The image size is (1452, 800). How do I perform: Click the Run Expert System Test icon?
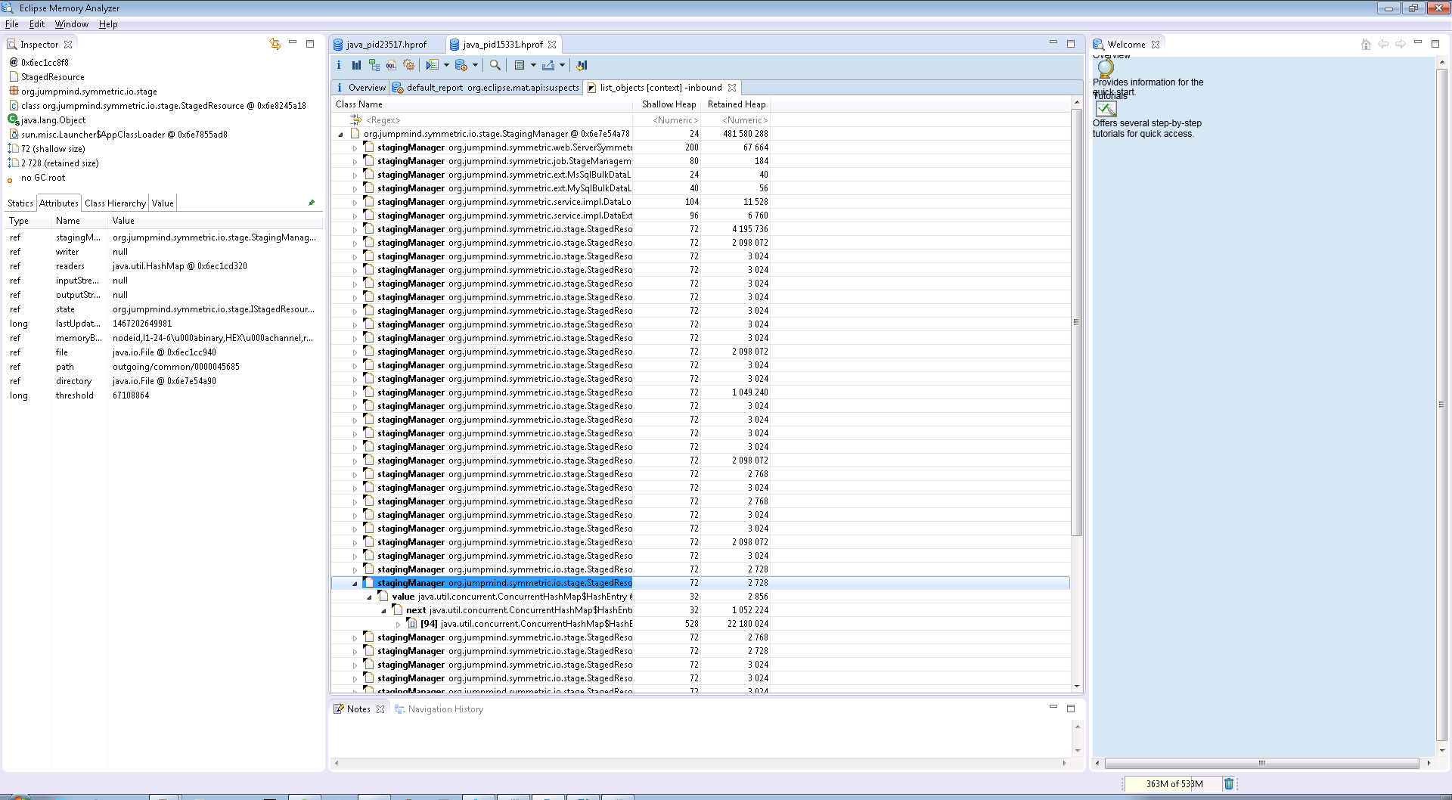point(432,65)
